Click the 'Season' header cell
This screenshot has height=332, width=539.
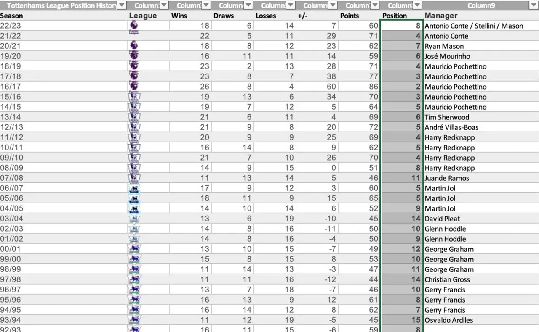click(63, 16)
